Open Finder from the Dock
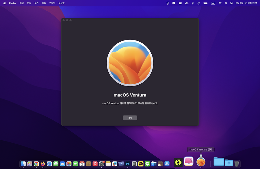 [23, 164]
